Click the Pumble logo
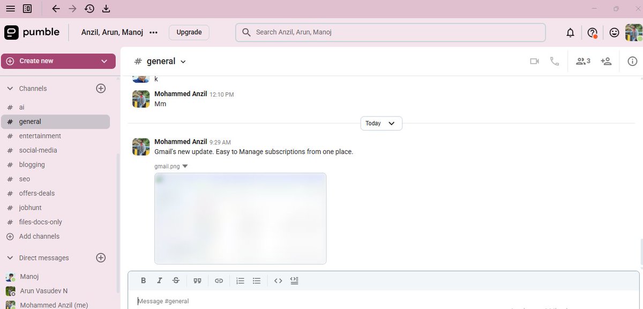Image resolution: width=643 pixels, height=309 pixels. pyautogui.click(x=32, y=32)
